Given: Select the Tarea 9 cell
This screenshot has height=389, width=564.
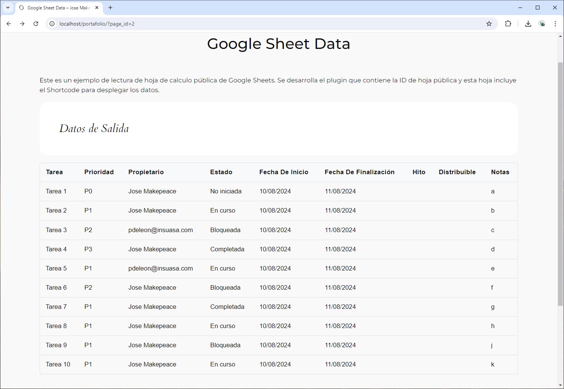Looking at the screenshot, I should tap(56, 345).
